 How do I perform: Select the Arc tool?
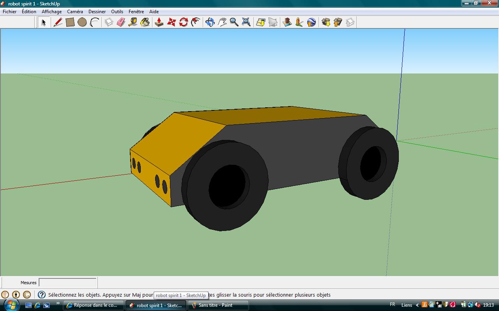[94, 22]
